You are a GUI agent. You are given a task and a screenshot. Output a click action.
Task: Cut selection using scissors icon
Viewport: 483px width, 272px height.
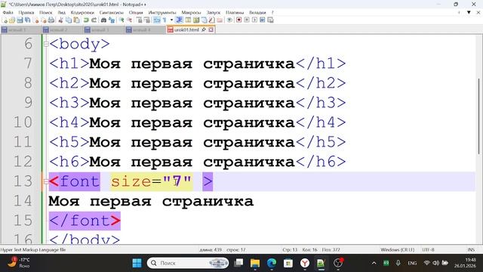60,20
